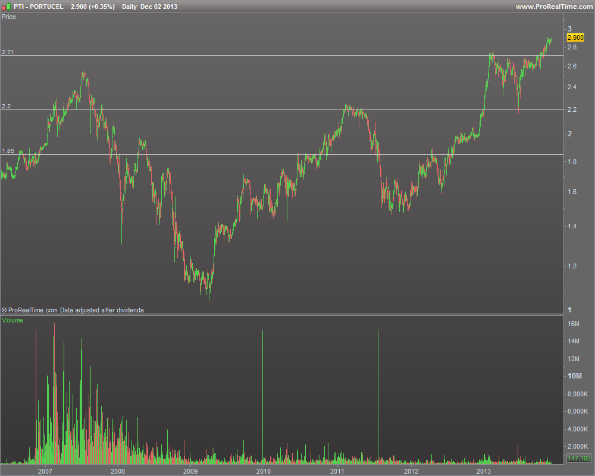595x476 pixels.
Task: Click the 10M tick on volume scale
Action: tap(575, 376)
